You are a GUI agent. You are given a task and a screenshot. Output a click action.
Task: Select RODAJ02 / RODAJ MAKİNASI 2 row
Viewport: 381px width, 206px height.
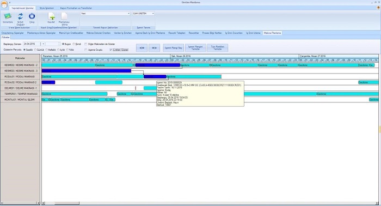pos(21,82)
